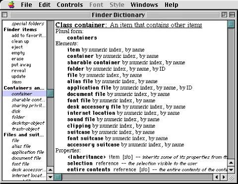Select 'erase' command in sidebar
Image resolution: width=238 pixels, height=184 pixels.
click(x=17, y=59)
